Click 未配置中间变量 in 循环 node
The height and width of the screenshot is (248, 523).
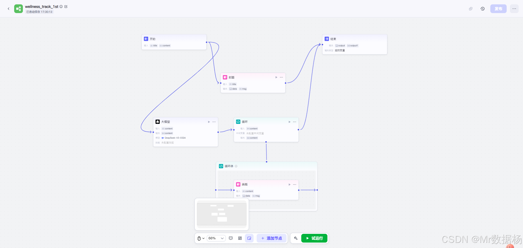(x=255, y=133)
